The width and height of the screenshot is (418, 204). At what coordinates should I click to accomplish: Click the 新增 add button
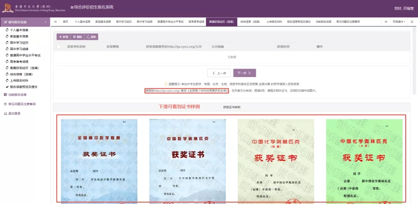click(x=63, y=37)
